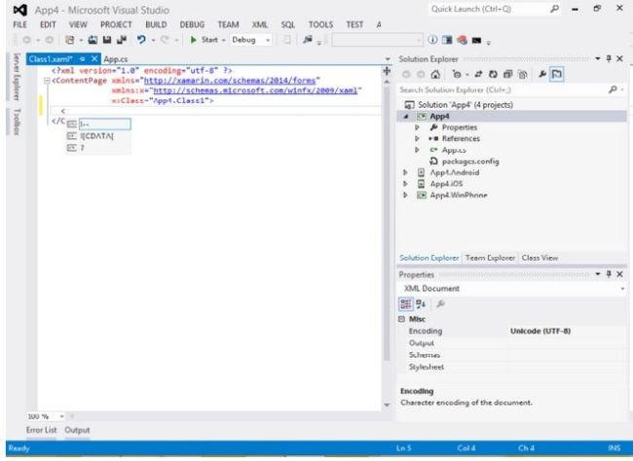
Task: Open the Toolbox side tab
Action: coord(17,122)
